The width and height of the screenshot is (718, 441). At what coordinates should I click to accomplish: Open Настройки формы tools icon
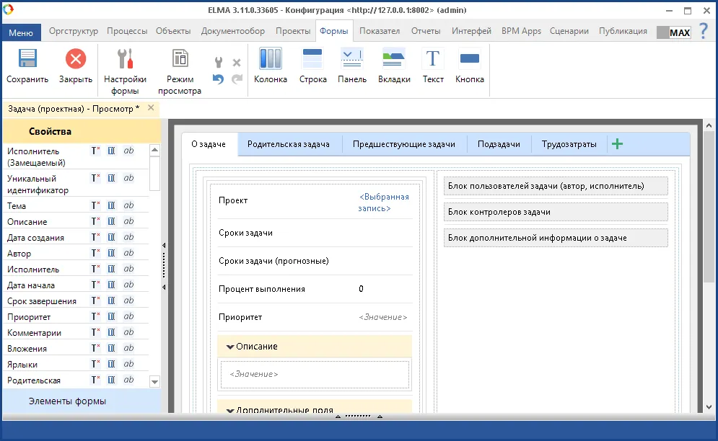125,59
